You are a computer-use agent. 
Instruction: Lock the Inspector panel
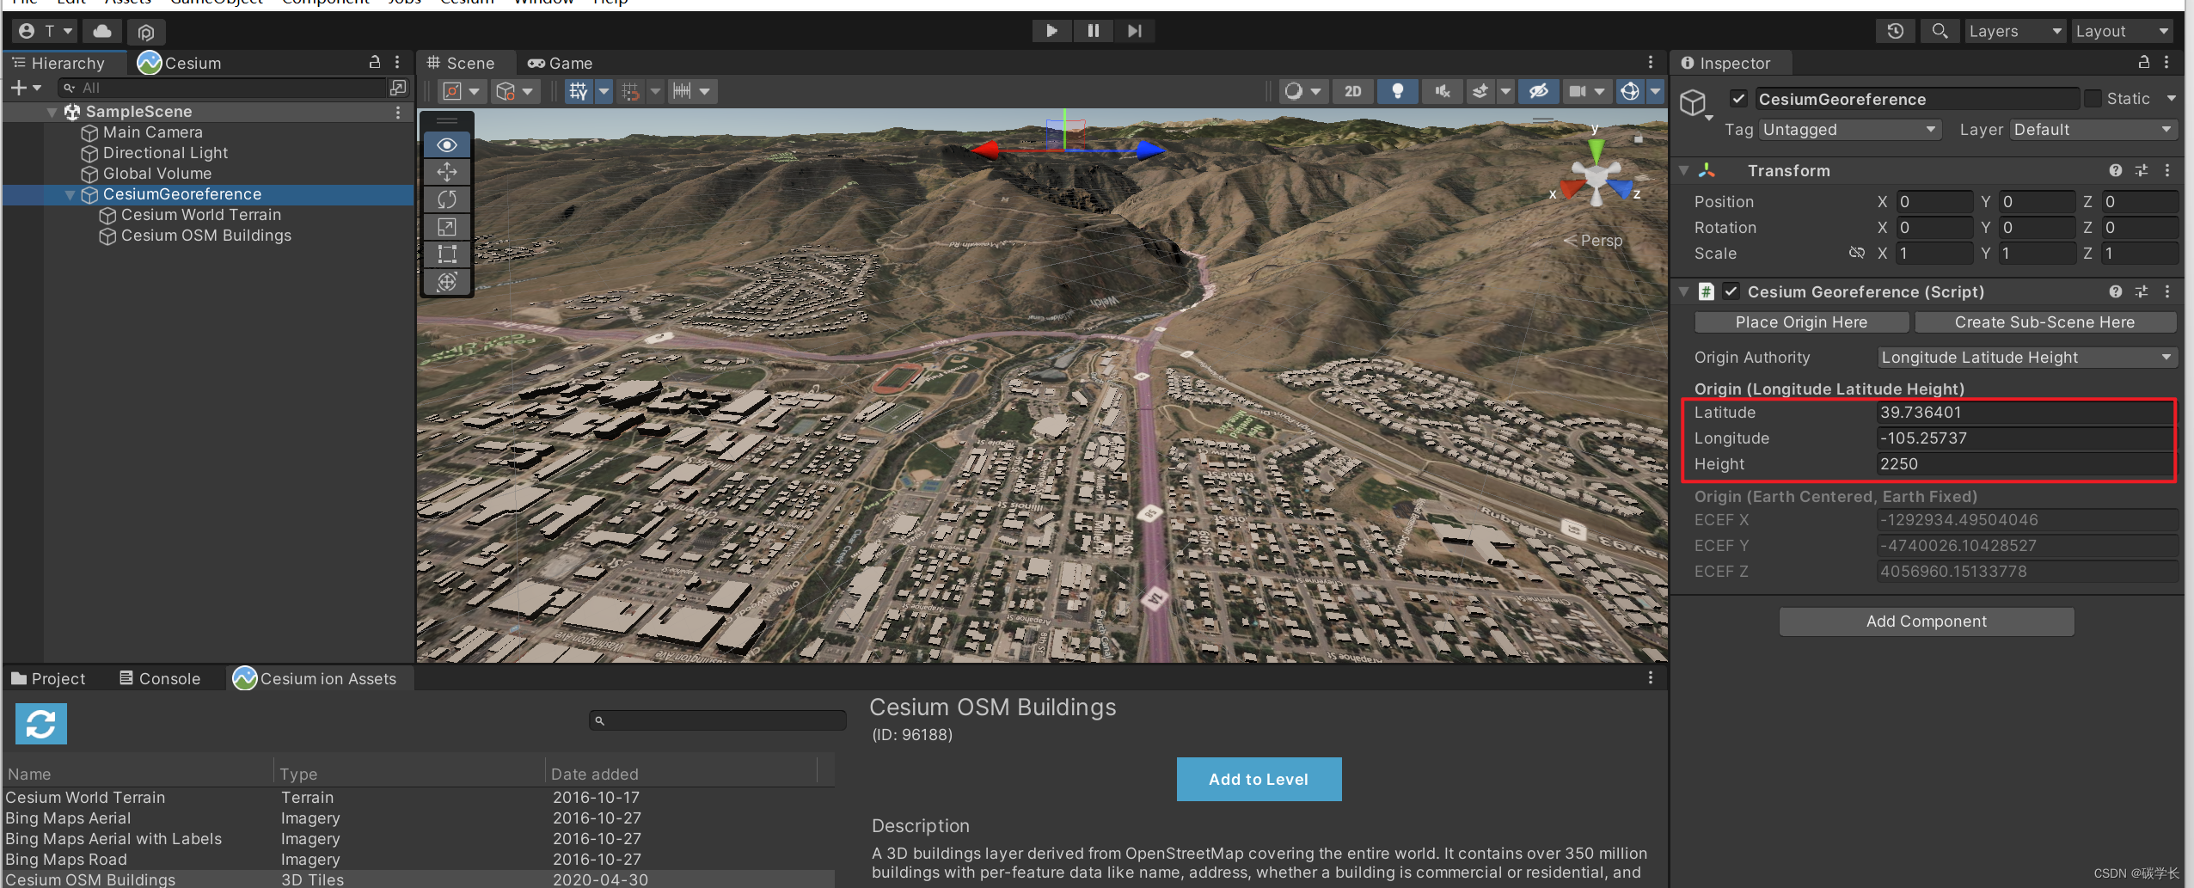coord(2144,62)
